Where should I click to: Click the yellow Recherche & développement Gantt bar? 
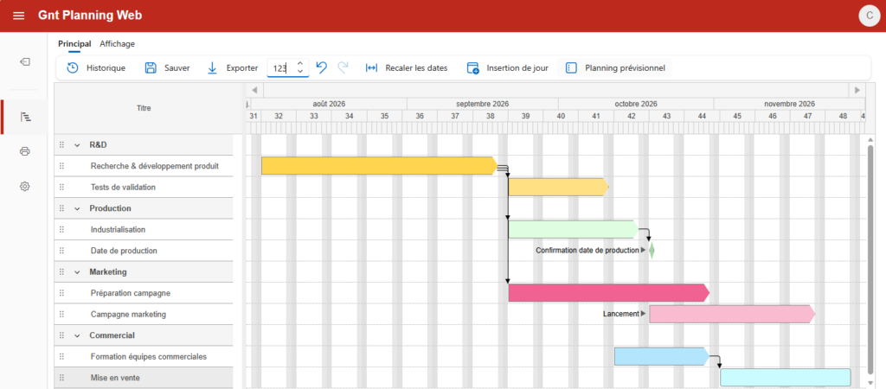379,166
